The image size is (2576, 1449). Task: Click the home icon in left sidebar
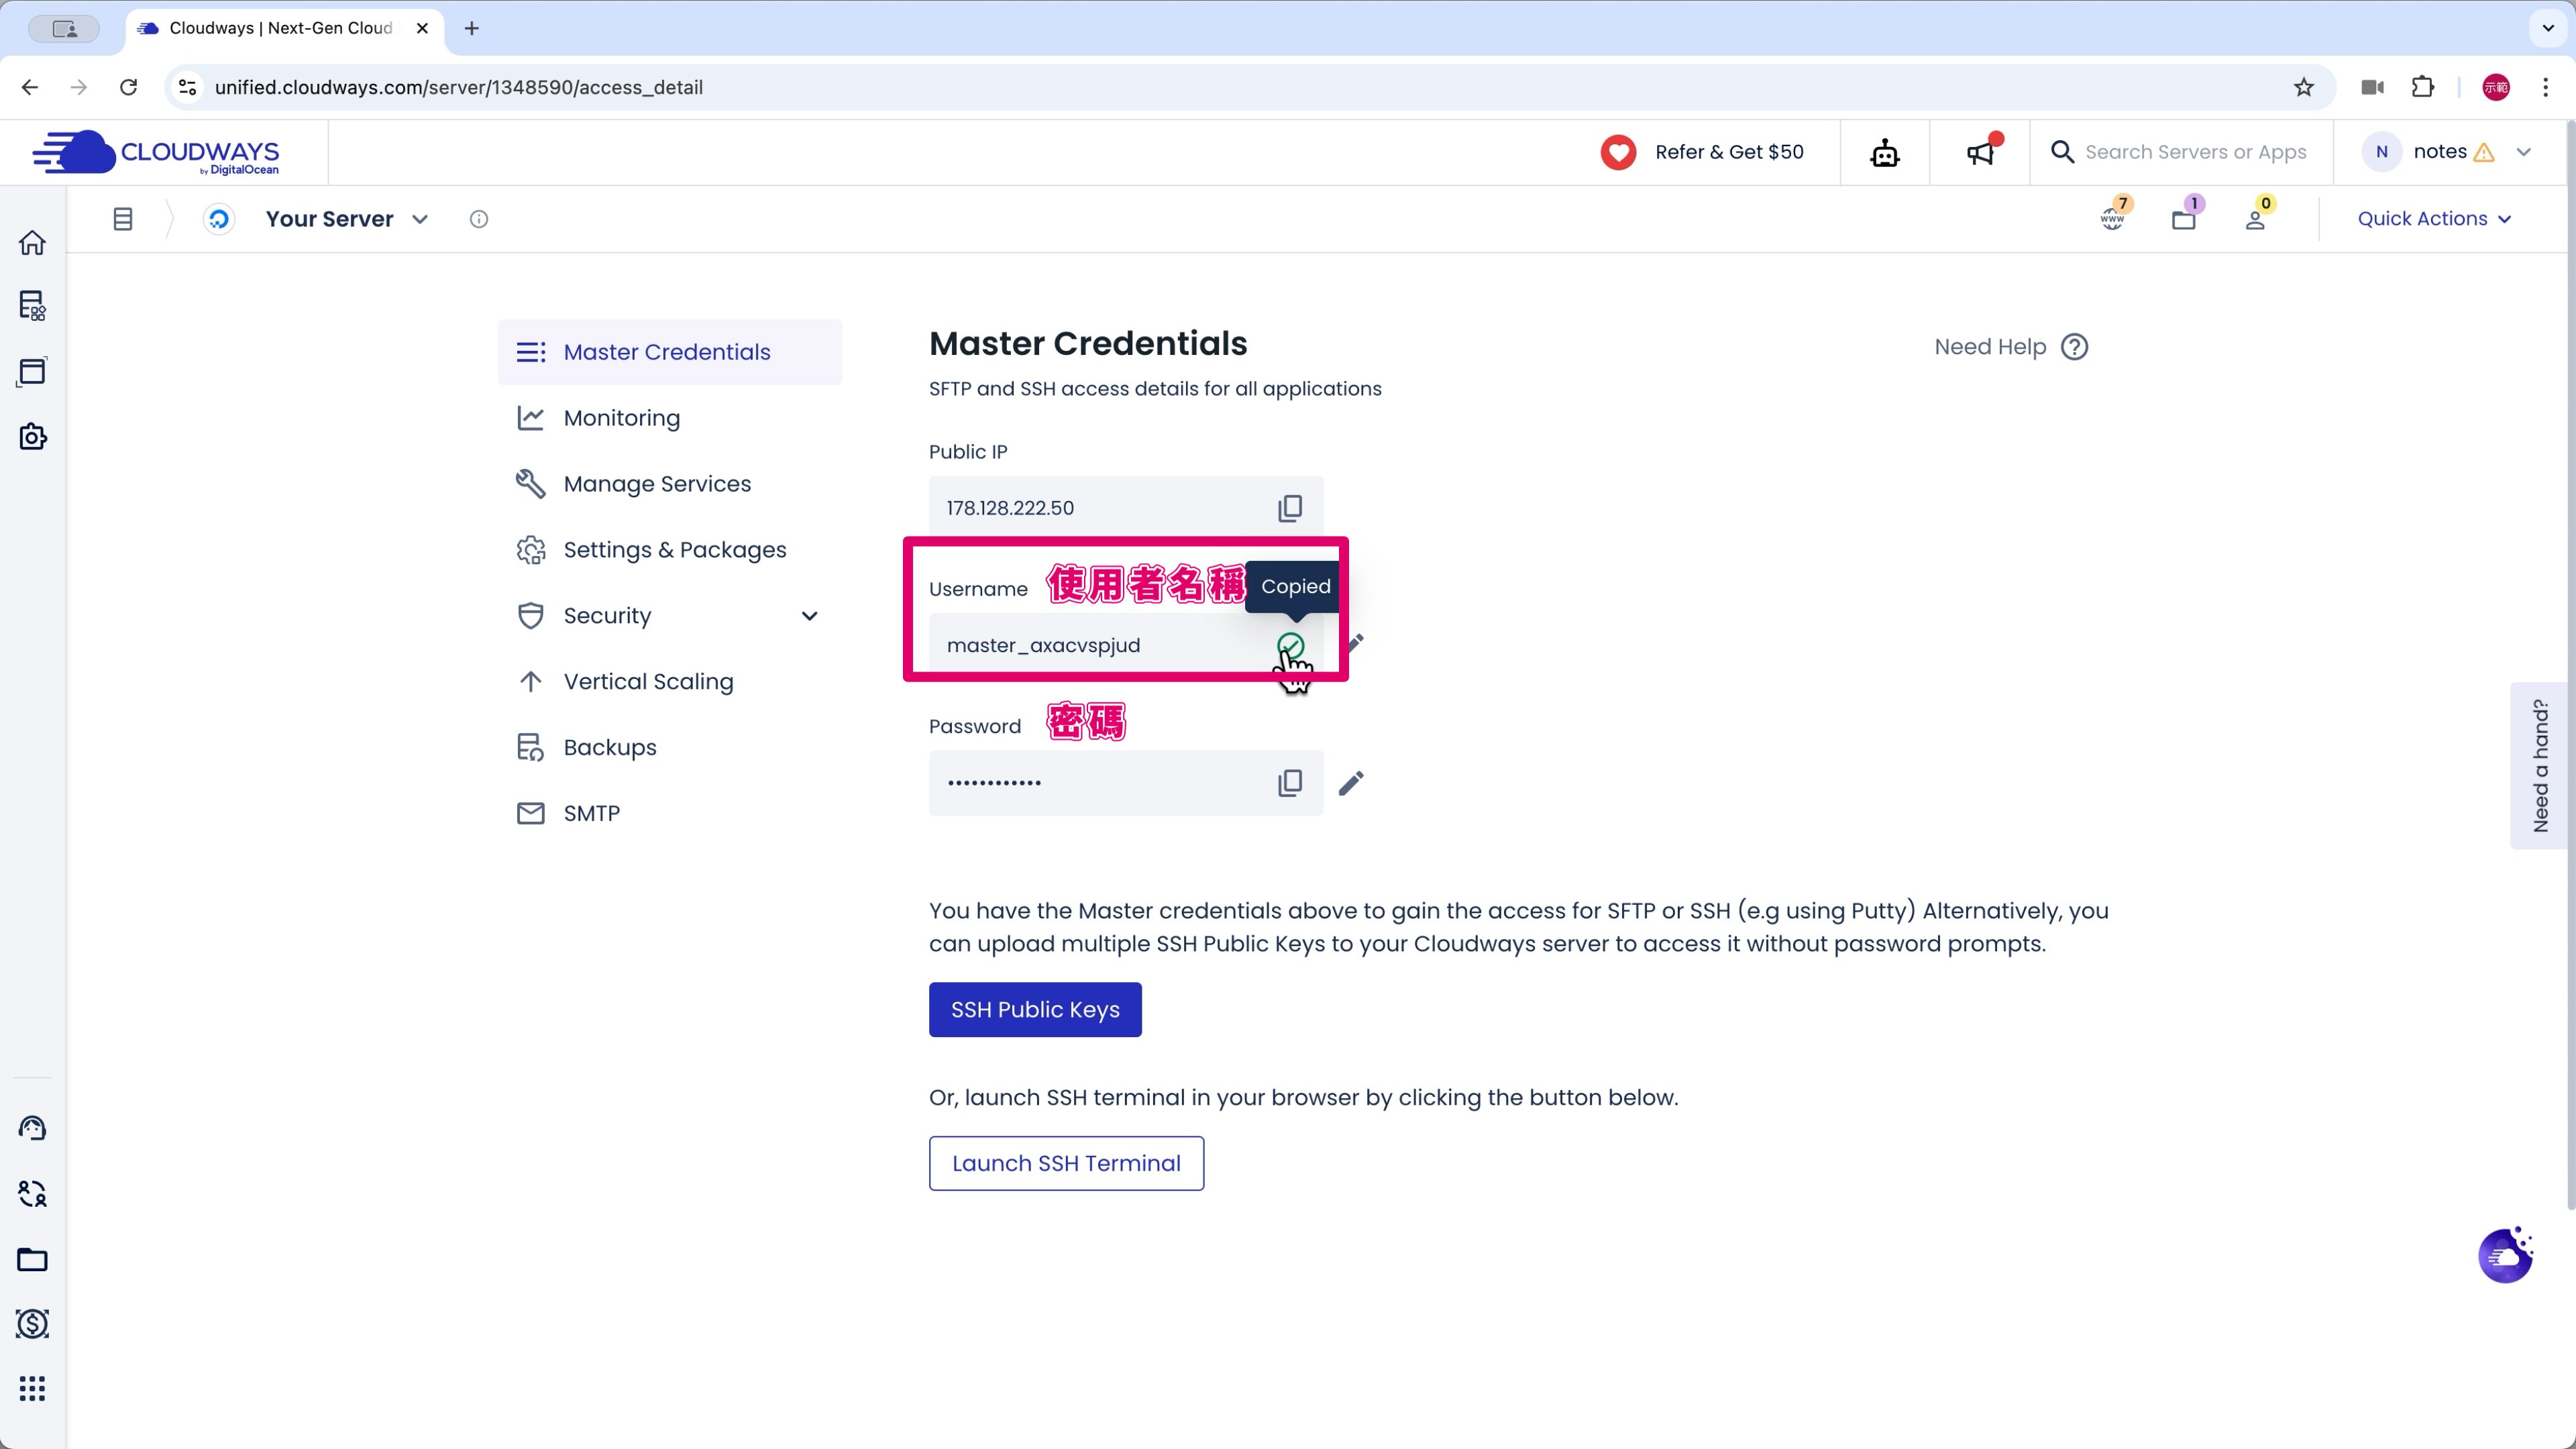(32, 243)
